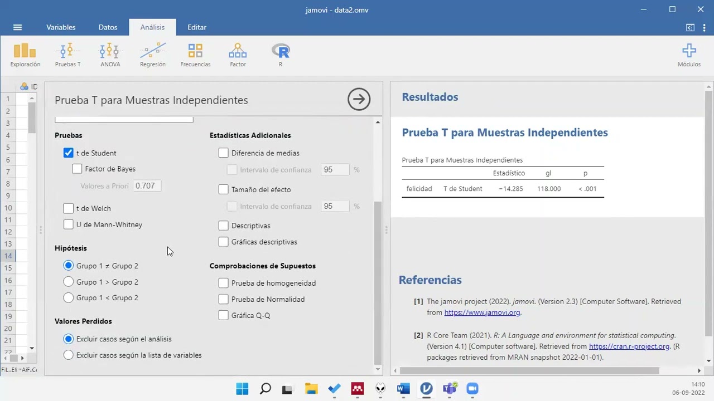Enable the Factor de Bayes checkbox
The image size is (714, 401).
tap(77, 169)
